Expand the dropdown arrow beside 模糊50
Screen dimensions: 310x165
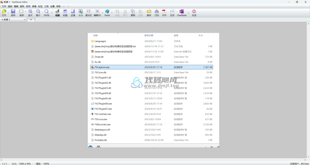102,13
